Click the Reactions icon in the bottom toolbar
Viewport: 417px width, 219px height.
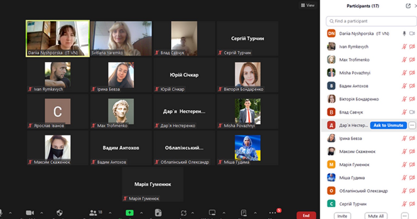pyautogui.click(x=184, y=213)
